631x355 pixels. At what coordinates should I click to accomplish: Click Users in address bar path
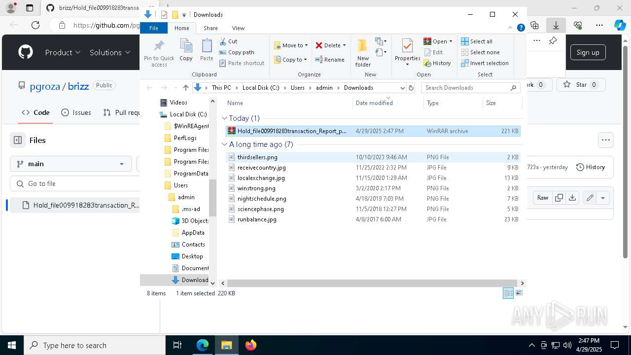coord(298,88)
